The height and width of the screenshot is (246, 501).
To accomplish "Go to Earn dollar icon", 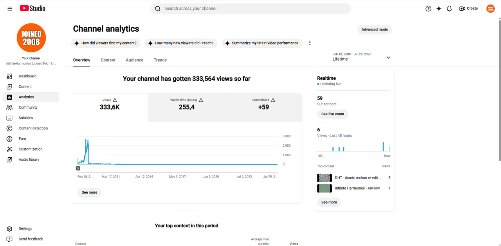I will click(9, 139).
